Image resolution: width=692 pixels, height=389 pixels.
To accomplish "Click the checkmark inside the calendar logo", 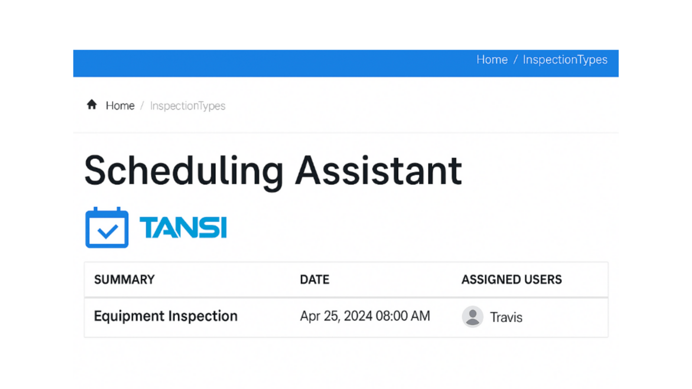I will (x=107, y=230).
